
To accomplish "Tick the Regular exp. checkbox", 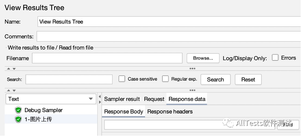I will (x=165, y=79).
